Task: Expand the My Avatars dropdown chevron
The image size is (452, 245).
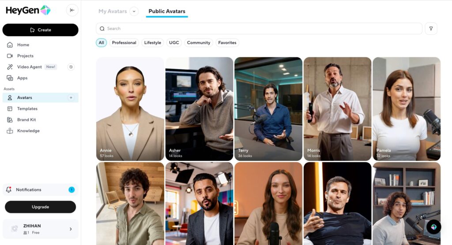Action: tap(134, 11)
